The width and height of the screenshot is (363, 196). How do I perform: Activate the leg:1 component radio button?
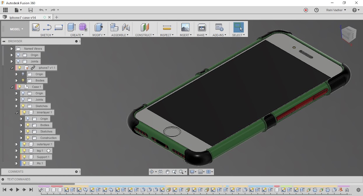[x=49, y=151]
